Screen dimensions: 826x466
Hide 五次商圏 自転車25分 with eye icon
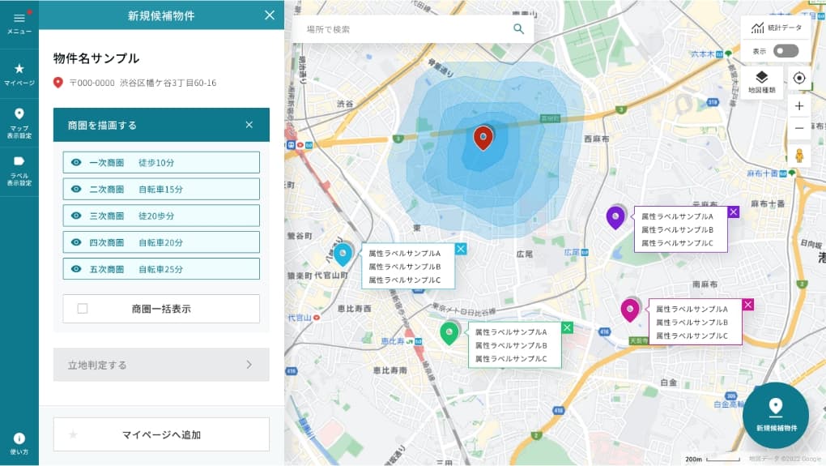point(76,269)
